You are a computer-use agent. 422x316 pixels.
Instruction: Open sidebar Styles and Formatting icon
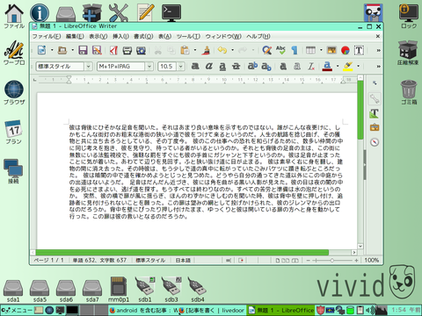375,113
